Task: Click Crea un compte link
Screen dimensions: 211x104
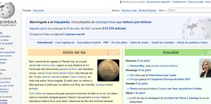Action: tap(195, 2)
